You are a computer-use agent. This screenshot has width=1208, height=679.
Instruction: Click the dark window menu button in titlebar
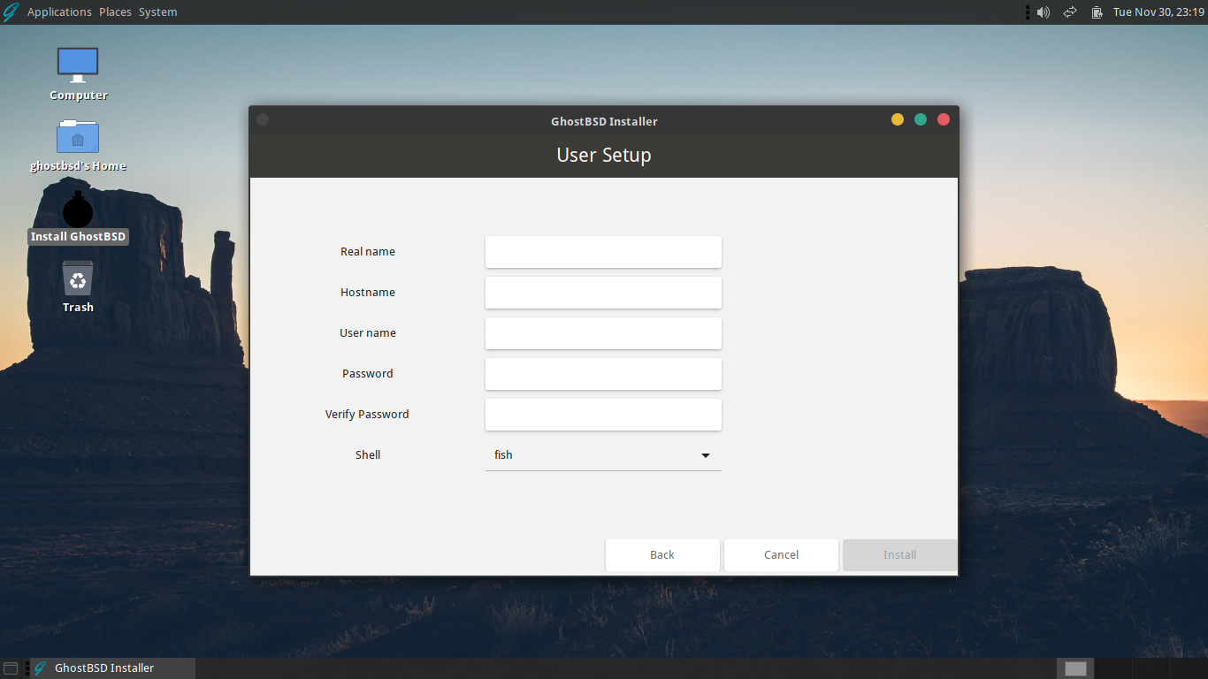pyautogui.click(x=263, y=119)
